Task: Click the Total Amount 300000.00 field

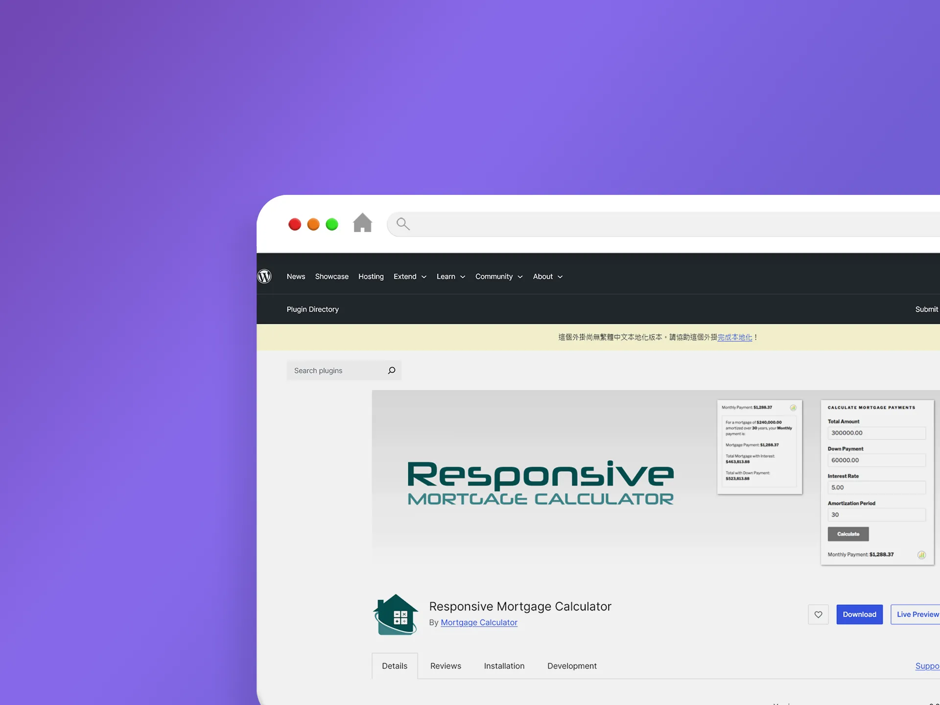Action: tap(877, 433)
